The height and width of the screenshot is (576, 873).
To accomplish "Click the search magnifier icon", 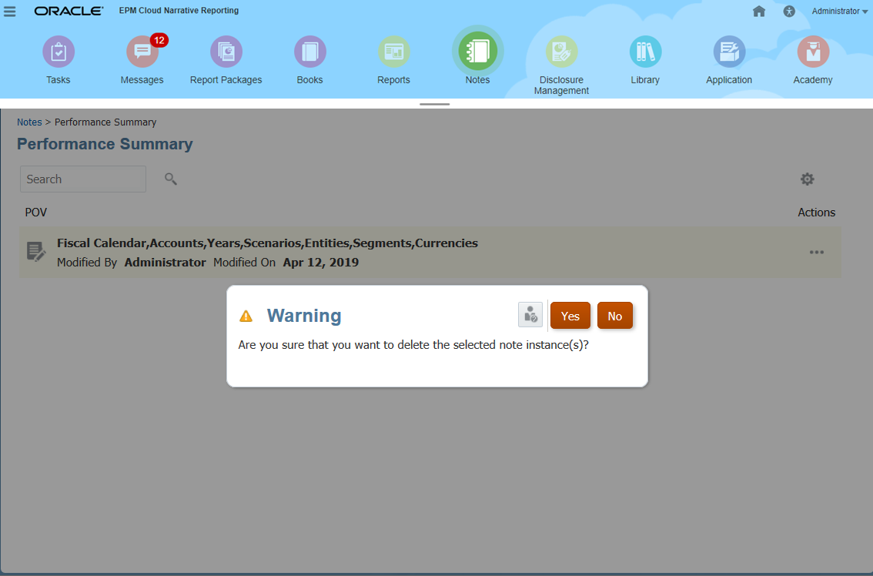I will coord(171,179).
